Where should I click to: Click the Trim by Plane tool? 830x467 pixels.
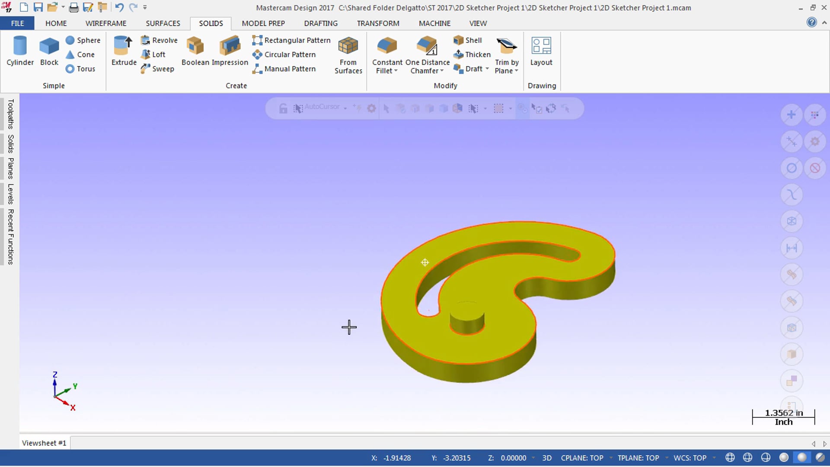506,55
